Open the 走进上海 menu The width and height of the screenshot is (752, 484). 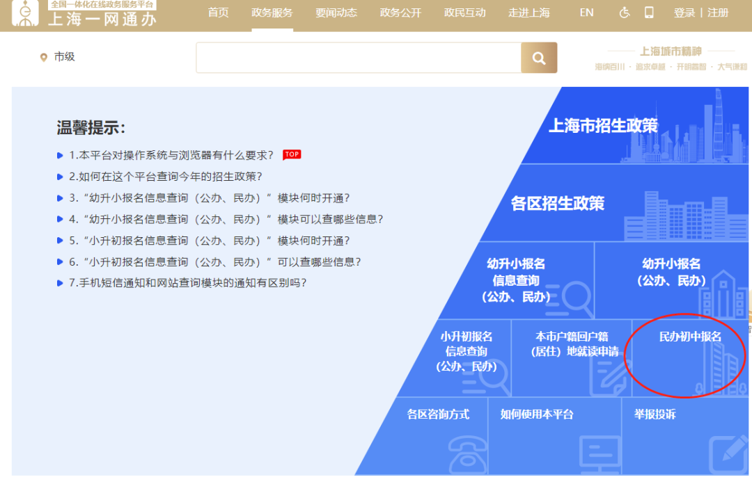point(529,13)
